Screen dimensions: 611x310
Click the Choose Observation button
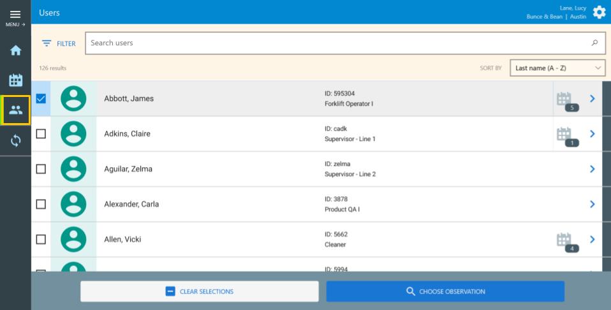click(445, 292)
